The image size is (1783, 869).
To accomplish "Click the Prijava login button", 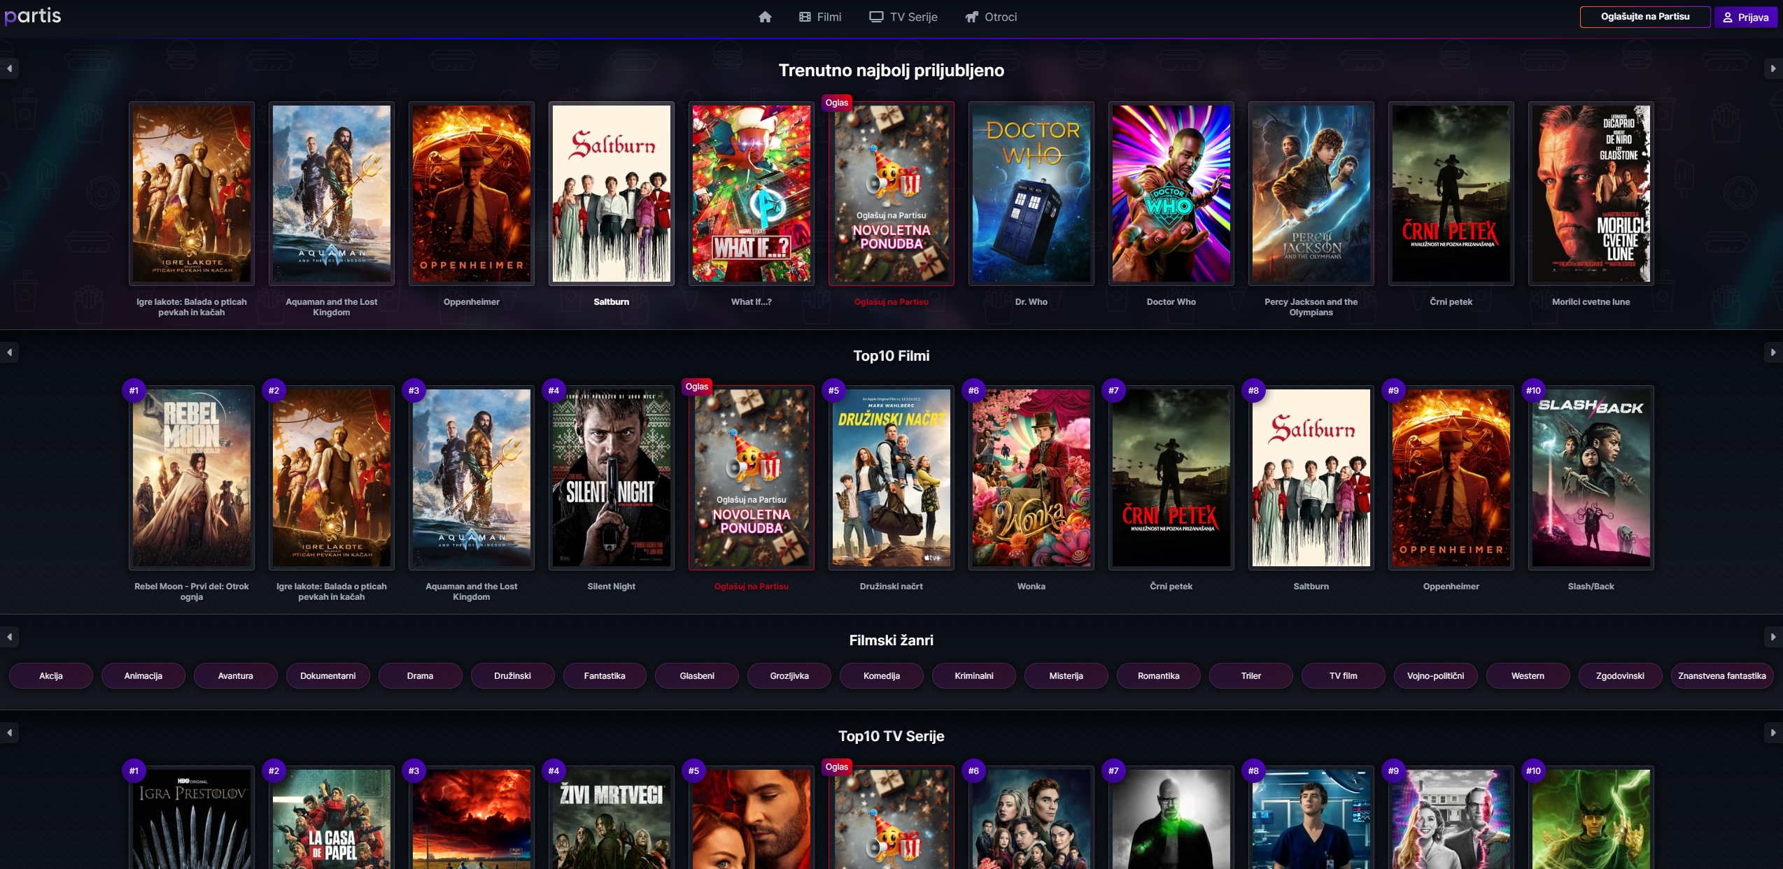I will (x=1745, y=17).
